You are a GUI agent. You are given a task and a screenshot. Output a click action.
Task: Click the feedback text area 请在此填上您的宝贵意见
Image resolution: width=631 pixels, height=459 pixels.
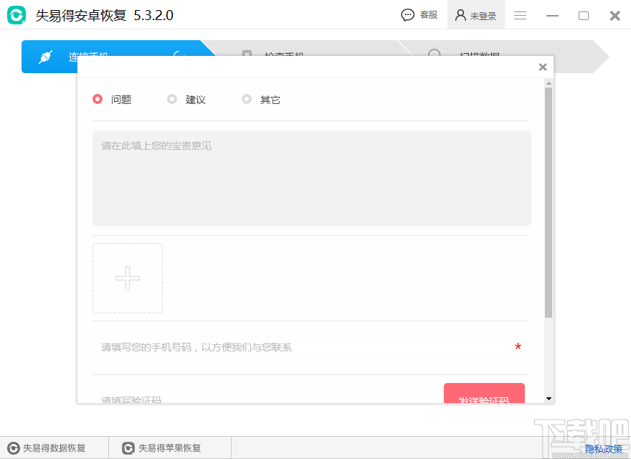[x=312, y=178]
